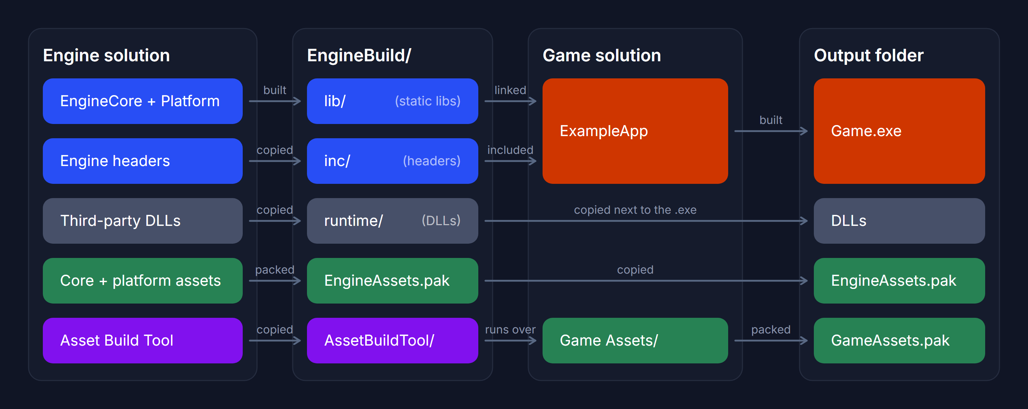Click the "built" label before Game.exe
Image resolution: width=1028 pixels, height=409 pixels.
pos(771,120)
